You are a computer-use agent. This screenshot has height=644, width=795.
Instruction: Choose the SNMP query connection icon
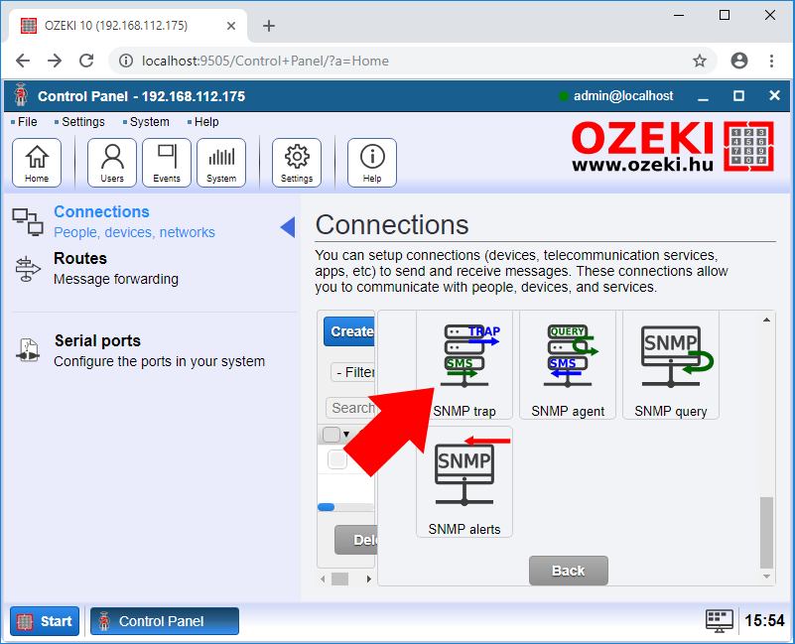pos(670,364)
